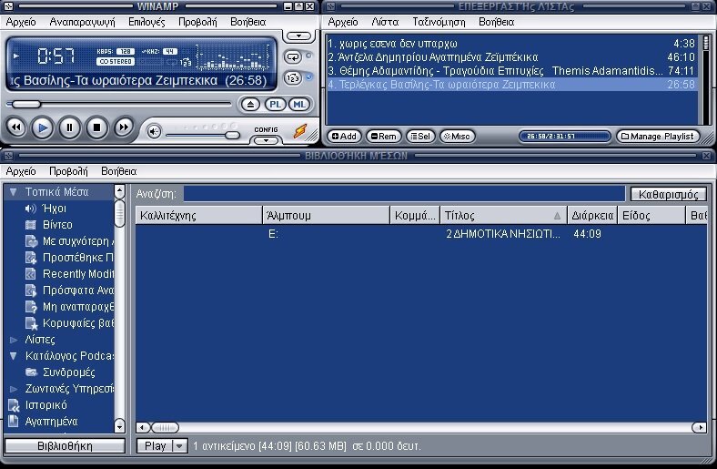Click the Eject open-file button
This screenshot has height=469, width=717.
(x=250, y=105)
